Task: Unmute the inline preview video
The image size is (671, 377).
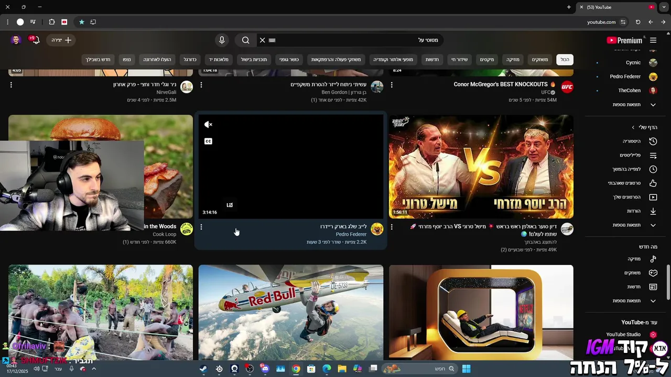Action: click(x=208, y=125)
